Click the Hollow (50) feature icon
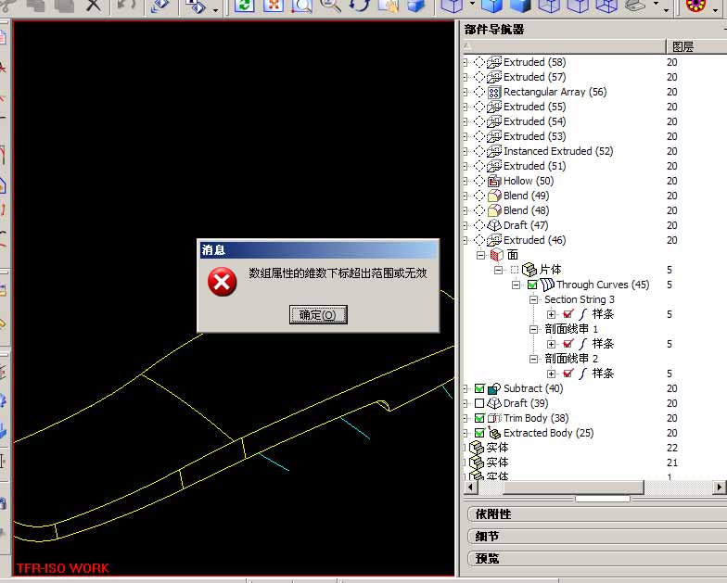This screenshot has width=727, height=583. 493,182
